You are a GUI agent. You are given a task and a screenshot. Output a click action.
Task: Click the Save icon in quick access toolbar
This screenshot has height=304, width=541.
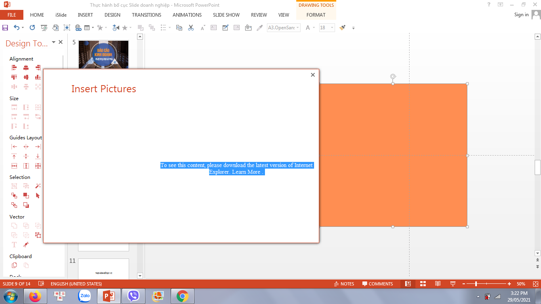click(x=5, y=28)
